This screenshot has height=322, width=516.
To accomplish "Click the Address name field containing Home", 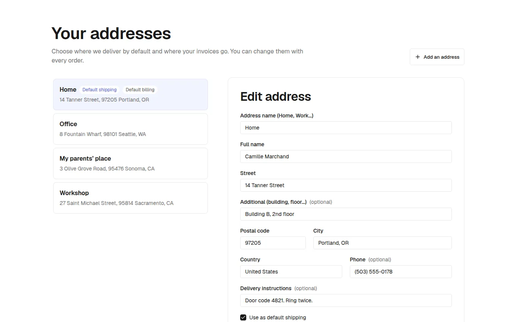I will tap(346, 128).
